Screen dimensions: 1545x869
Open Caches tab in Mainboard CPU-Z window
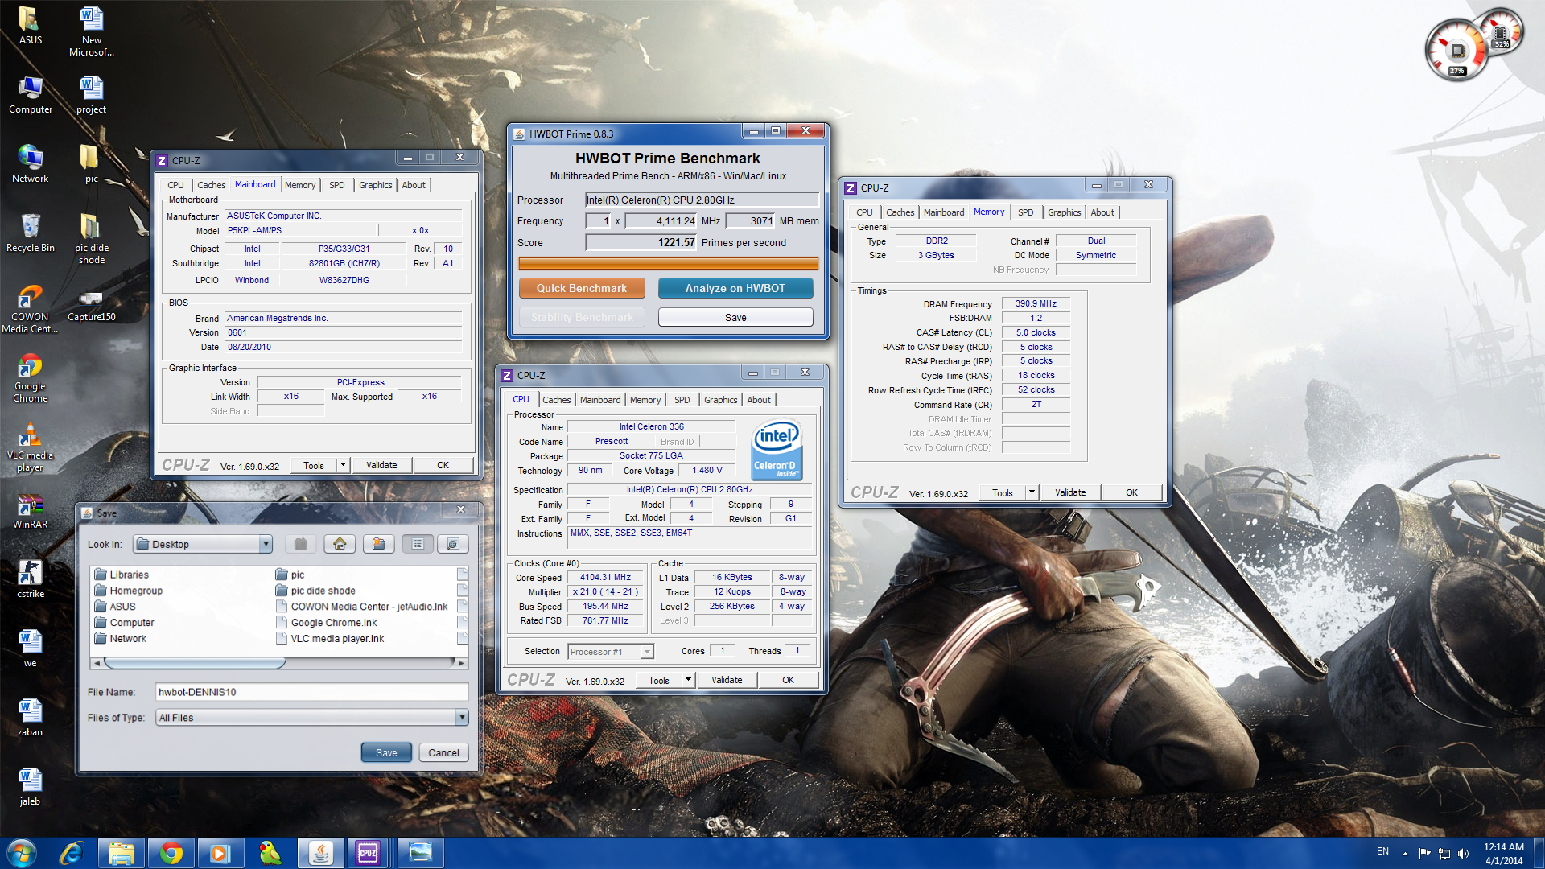pyautogui.click(x=212, y=185)
